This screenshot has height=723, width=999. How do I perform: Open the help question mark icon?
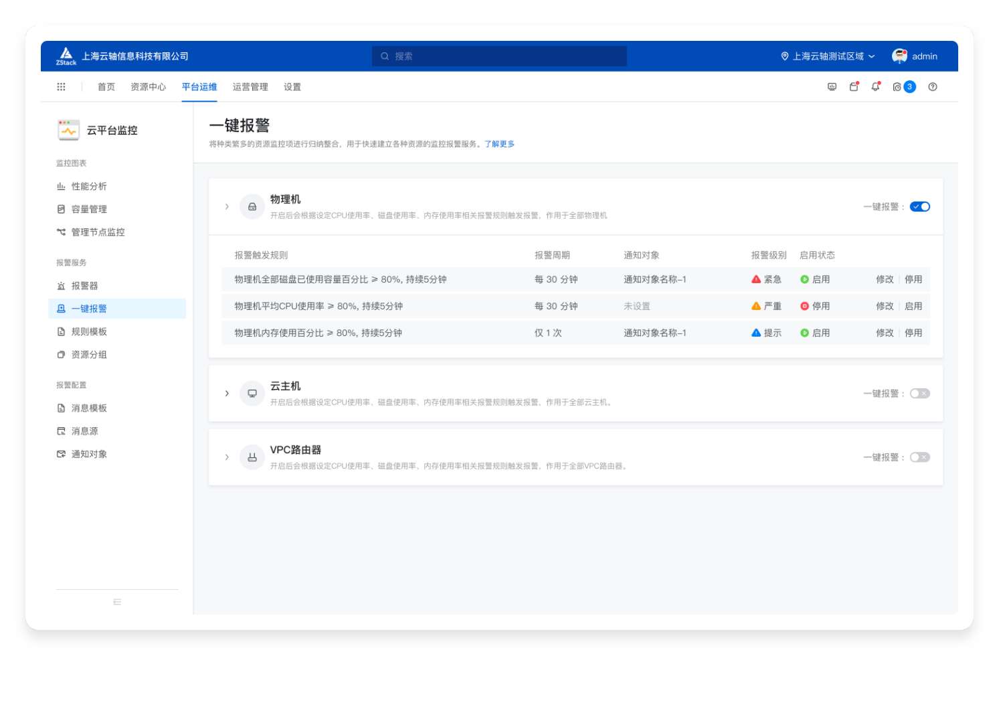(932, 87)
